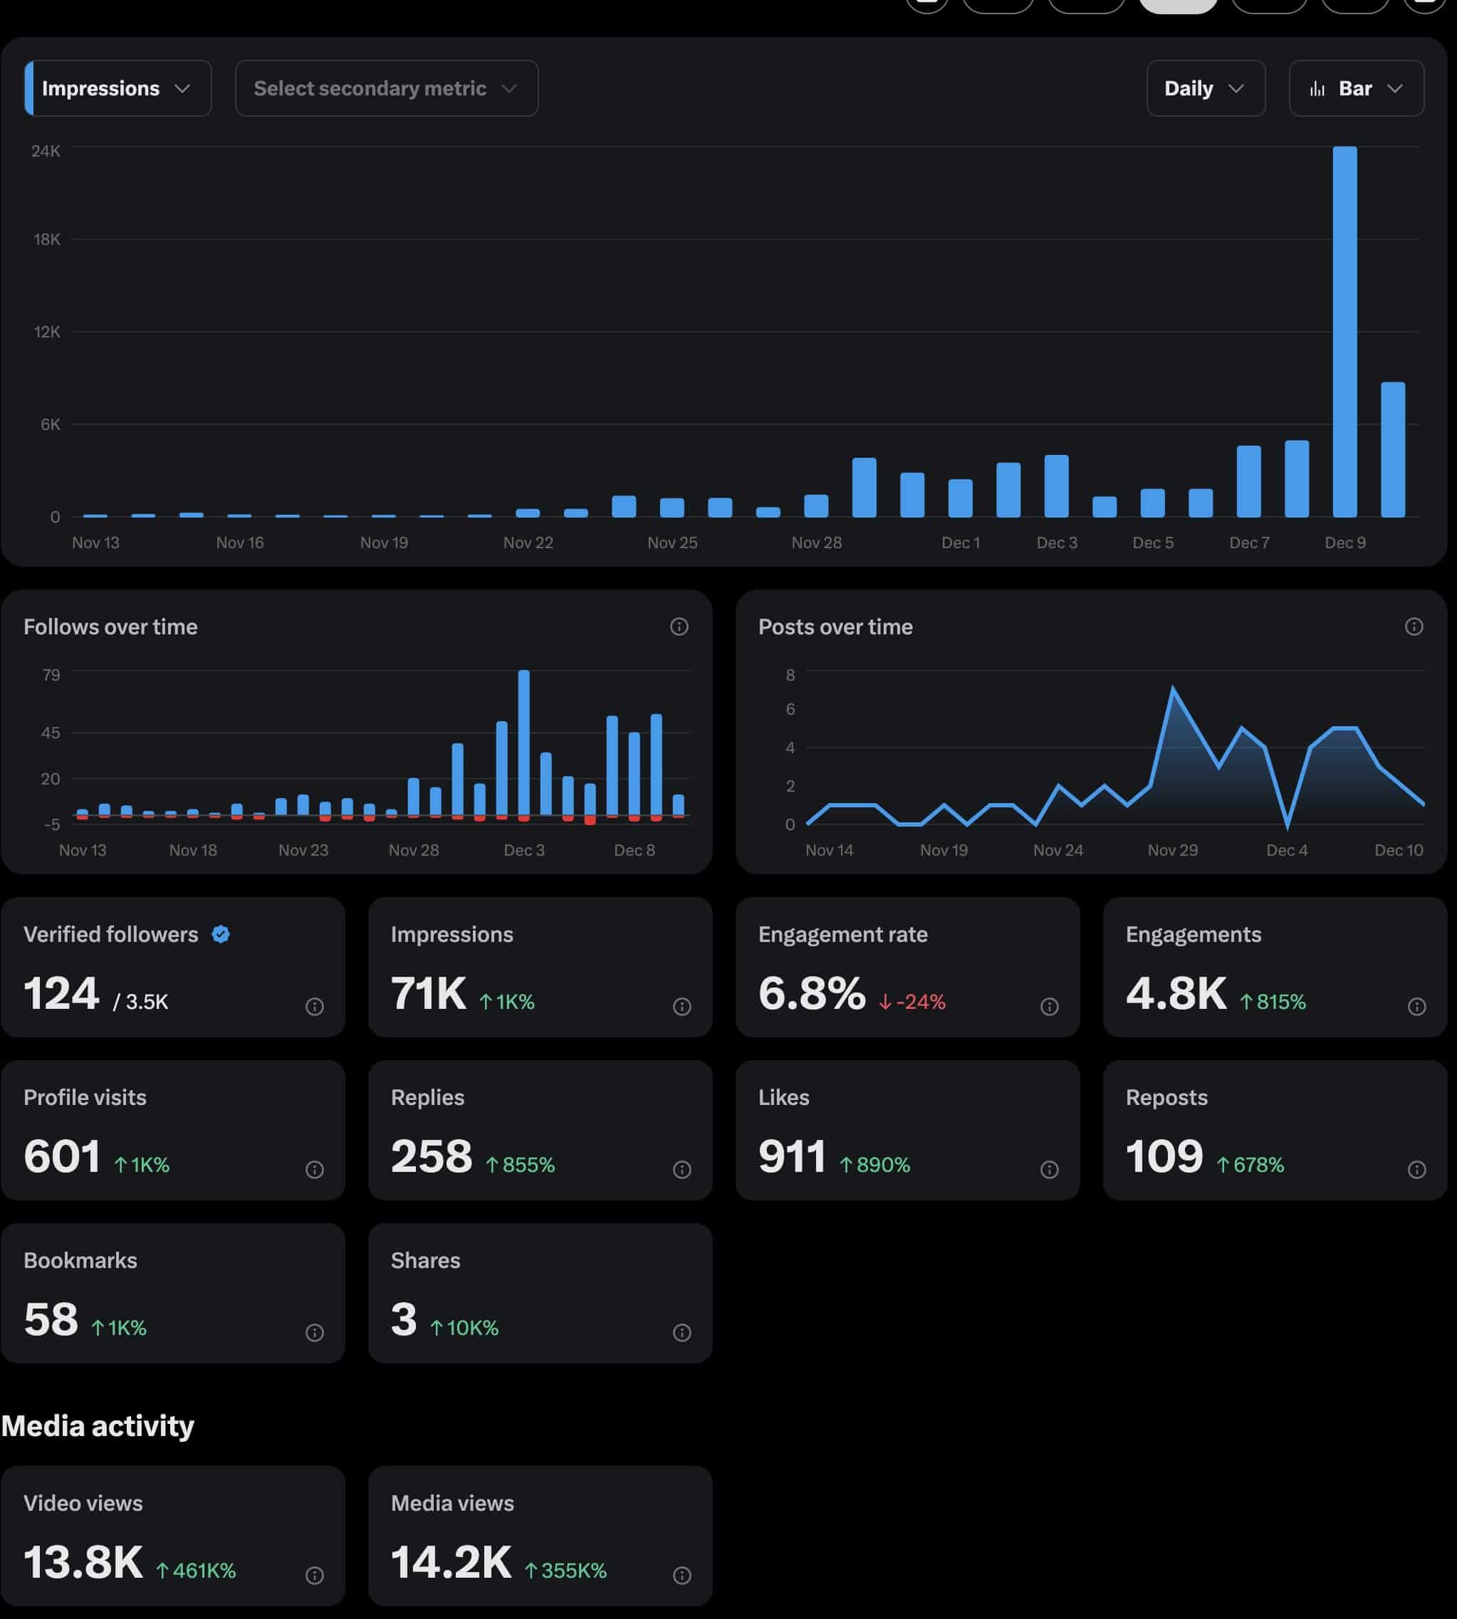This screenshot has height=1619, width=1457.
Task: Click info icon on Reposts card
Action: 1417,1170
